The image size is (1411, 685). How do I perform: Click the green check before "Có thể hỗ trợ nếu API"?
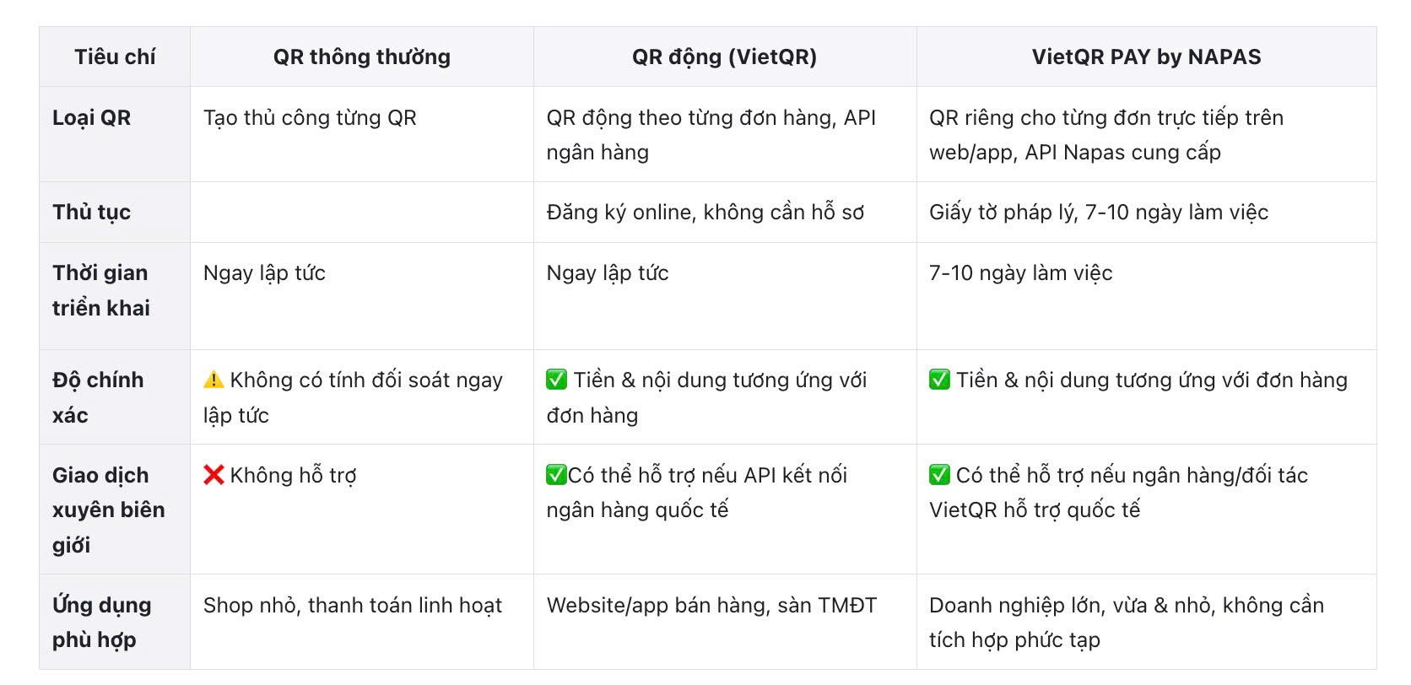556,476
